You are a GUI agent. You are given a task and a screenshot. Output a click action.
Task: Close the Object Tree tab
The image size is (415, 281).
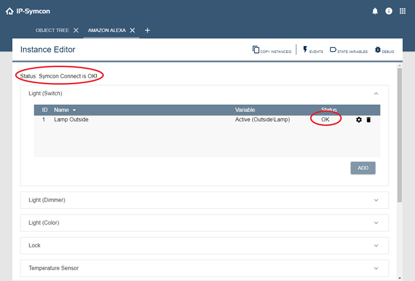point(76,30)
